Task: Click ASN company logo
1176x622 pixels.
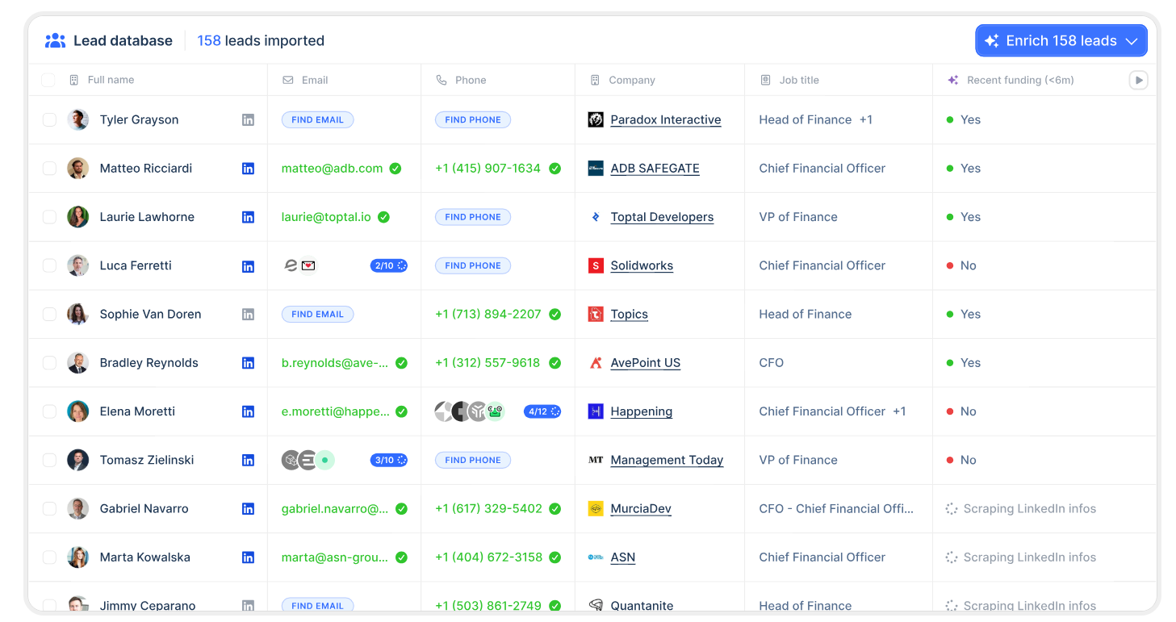Action: click(x=596, y=557)
